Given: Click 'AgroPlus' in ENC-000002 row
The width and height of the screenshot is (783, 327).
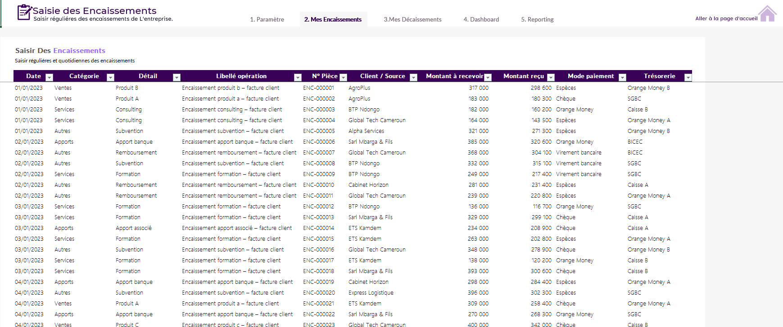Looking at the screenshot, I should coord(359,99).
